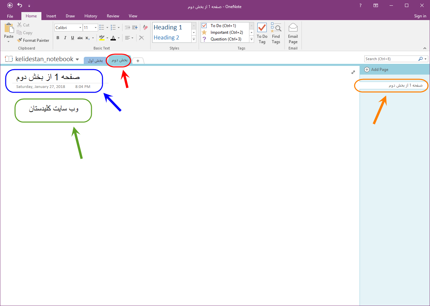Click the search magnifier icon

(420, 59)
